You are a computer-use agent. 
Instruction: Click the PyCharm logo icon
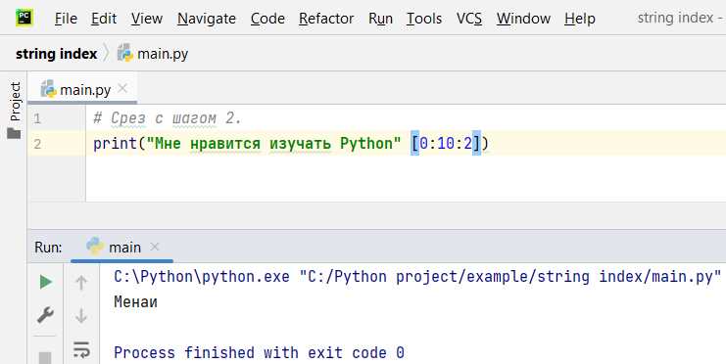[x=24, y=17]
